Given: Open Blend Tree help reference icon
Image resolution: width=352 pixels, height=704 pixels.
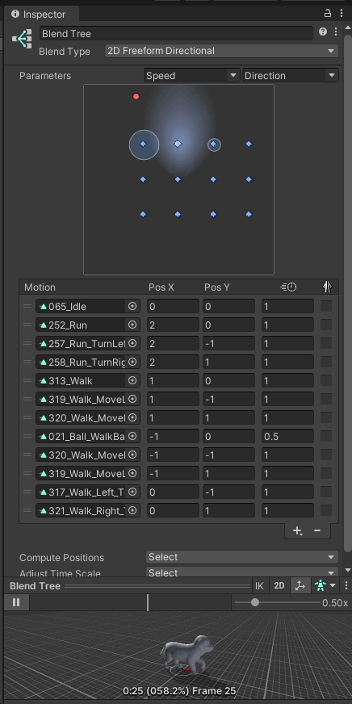Looking at the screenshot, I should [322, 31].
